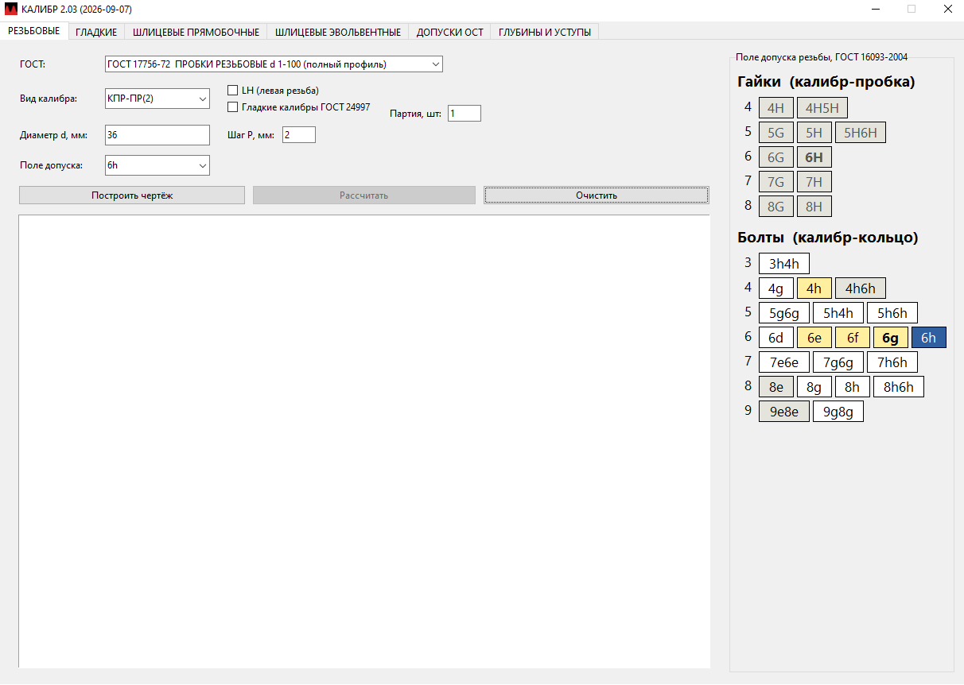Click the Построить чертёж button
The height and width of the screenshot is (685, 964).
132,195
